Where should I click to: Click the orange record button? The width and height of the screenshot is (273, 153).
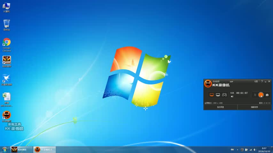pos(261,95)
